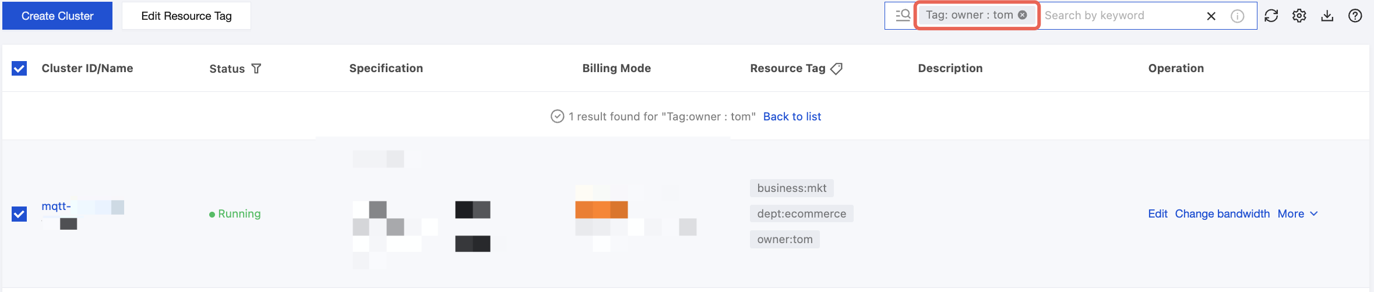This screenshot has height=292, width=1374.
Task: Click the Change bandwidth link
Action: pyautogui.click(x=1222, y=213)
